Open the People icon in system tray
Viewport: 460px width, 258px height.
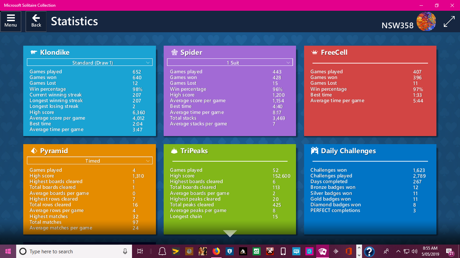pos(386,251)
